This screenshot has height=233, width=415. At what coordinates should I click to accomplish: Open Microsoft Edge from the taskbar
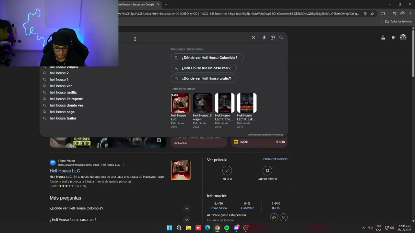[208, 228]
